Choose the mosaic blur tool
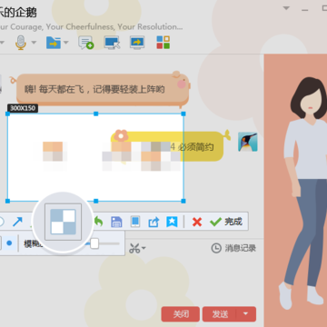The width and height of the screenshot is (327, 327). coord(63,222)
